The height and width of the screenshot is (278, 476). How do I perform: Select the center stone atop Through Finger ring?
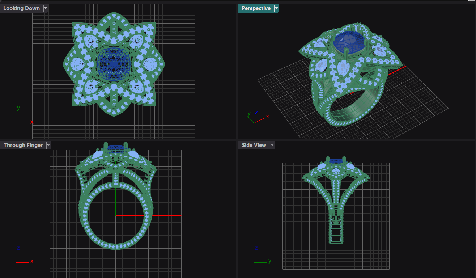point(116,147)
